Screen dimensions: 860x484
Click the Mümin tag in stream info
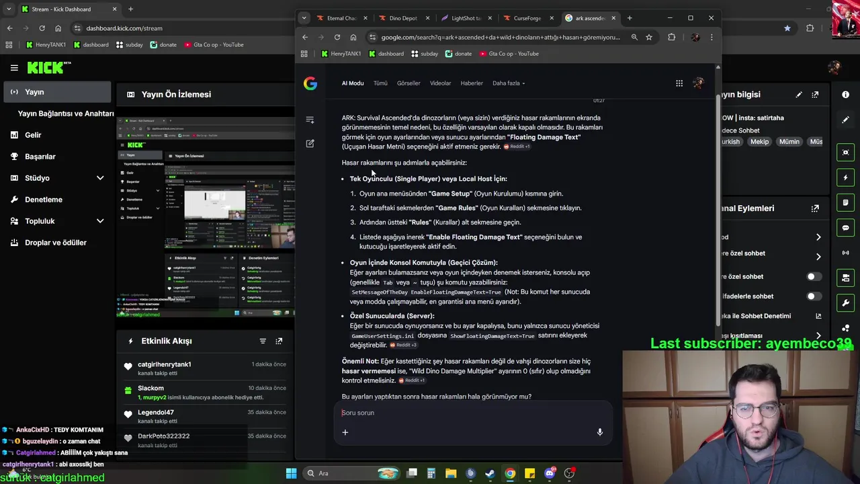point(789,142)
